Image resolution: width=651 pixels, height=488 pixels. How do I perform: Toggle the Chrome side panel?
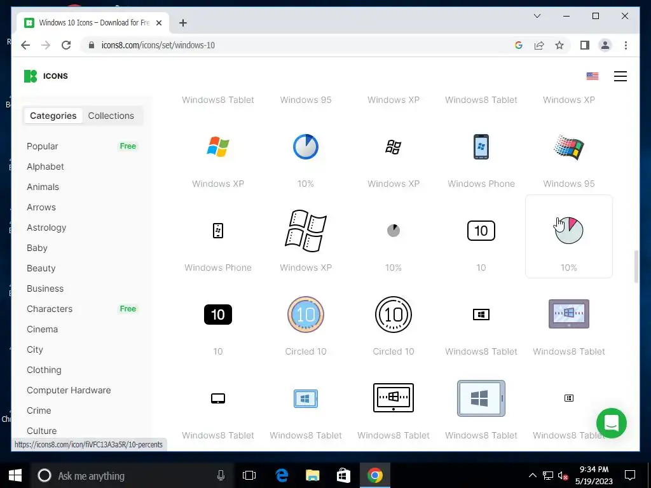click(x=585, y=45)
